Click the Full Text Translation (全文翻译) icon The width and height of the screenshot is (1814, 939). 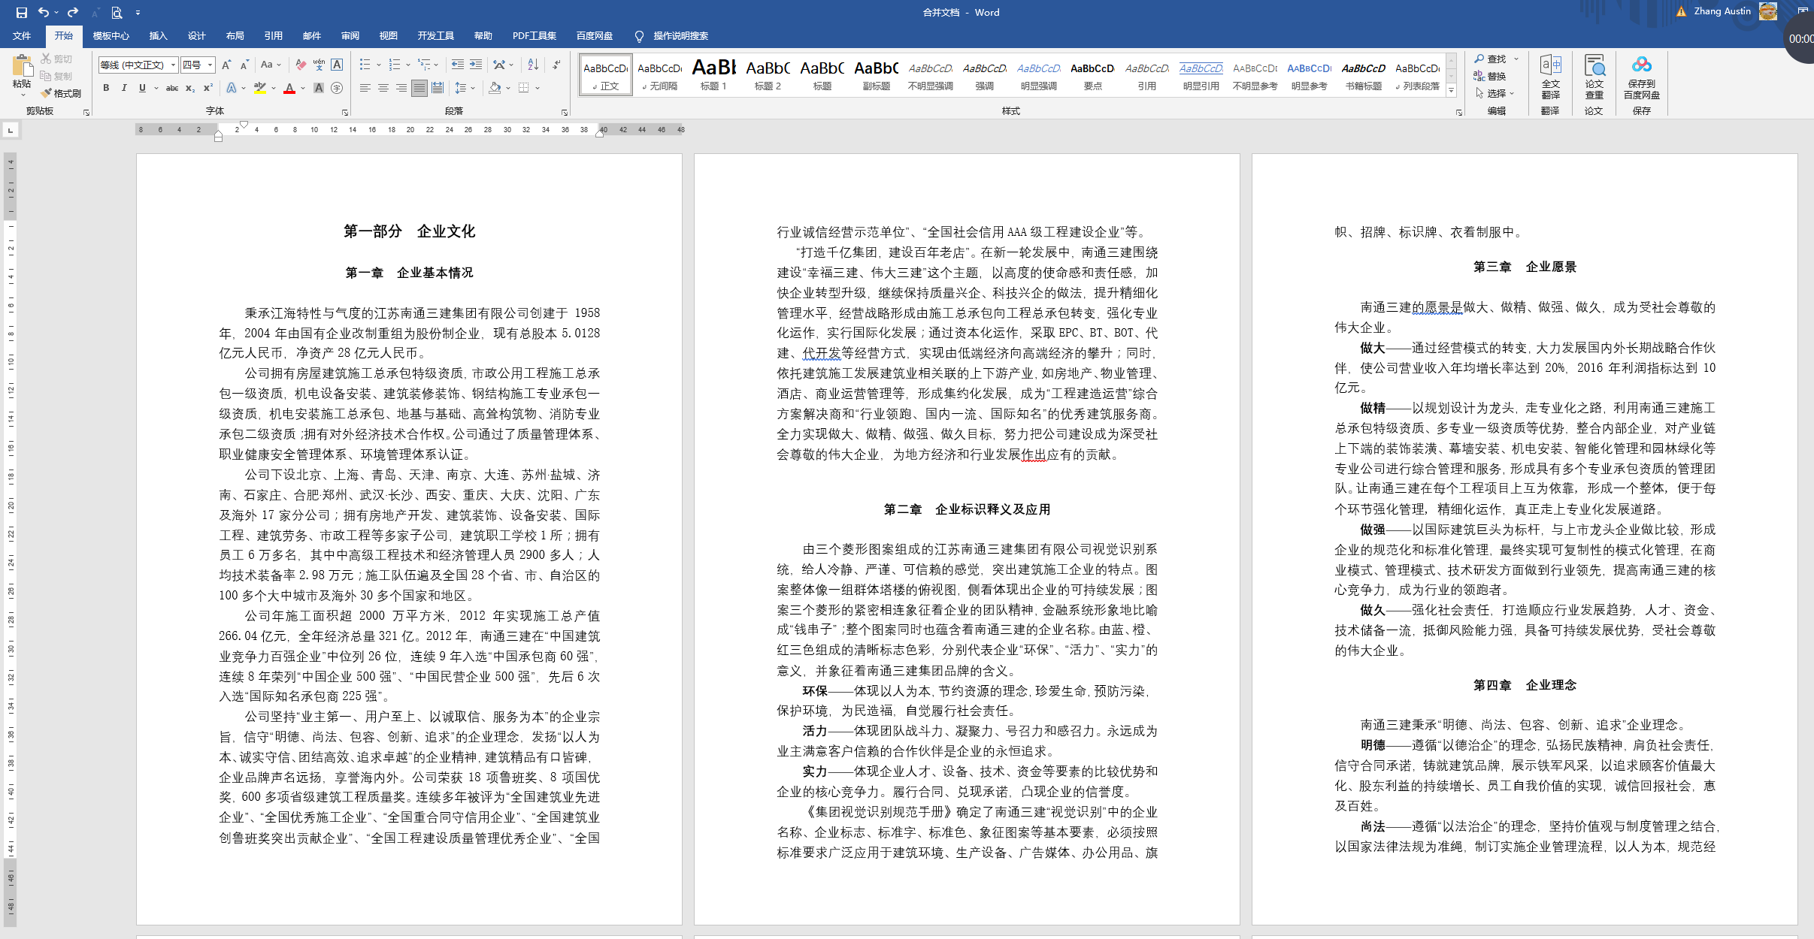coord(1550,66)
